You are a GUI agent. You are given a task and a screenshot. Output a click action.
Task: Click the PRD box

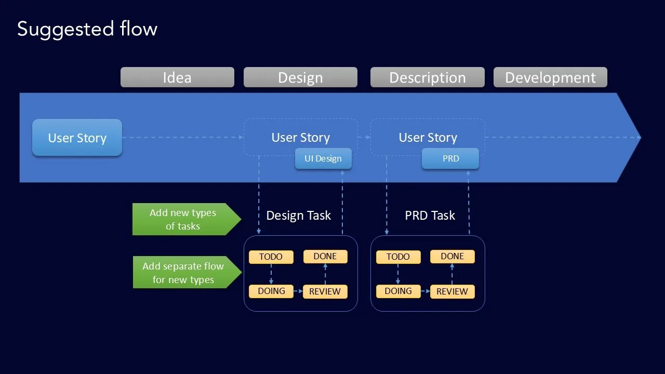450,158
